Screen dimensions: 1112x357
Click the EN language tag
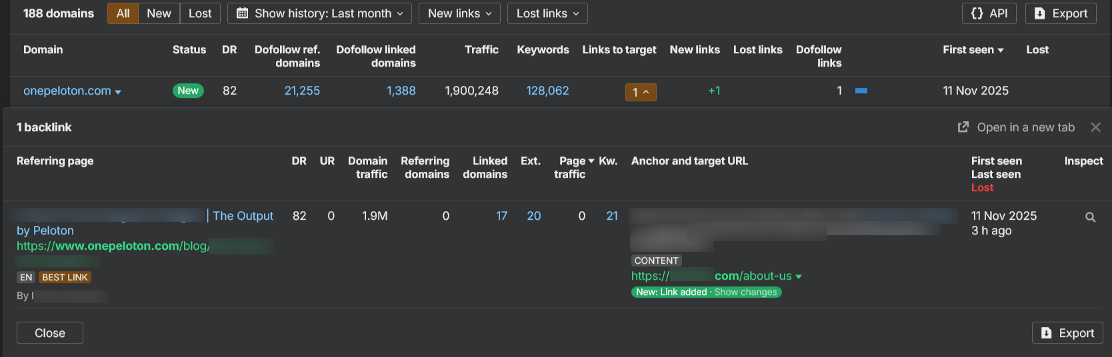25,277
